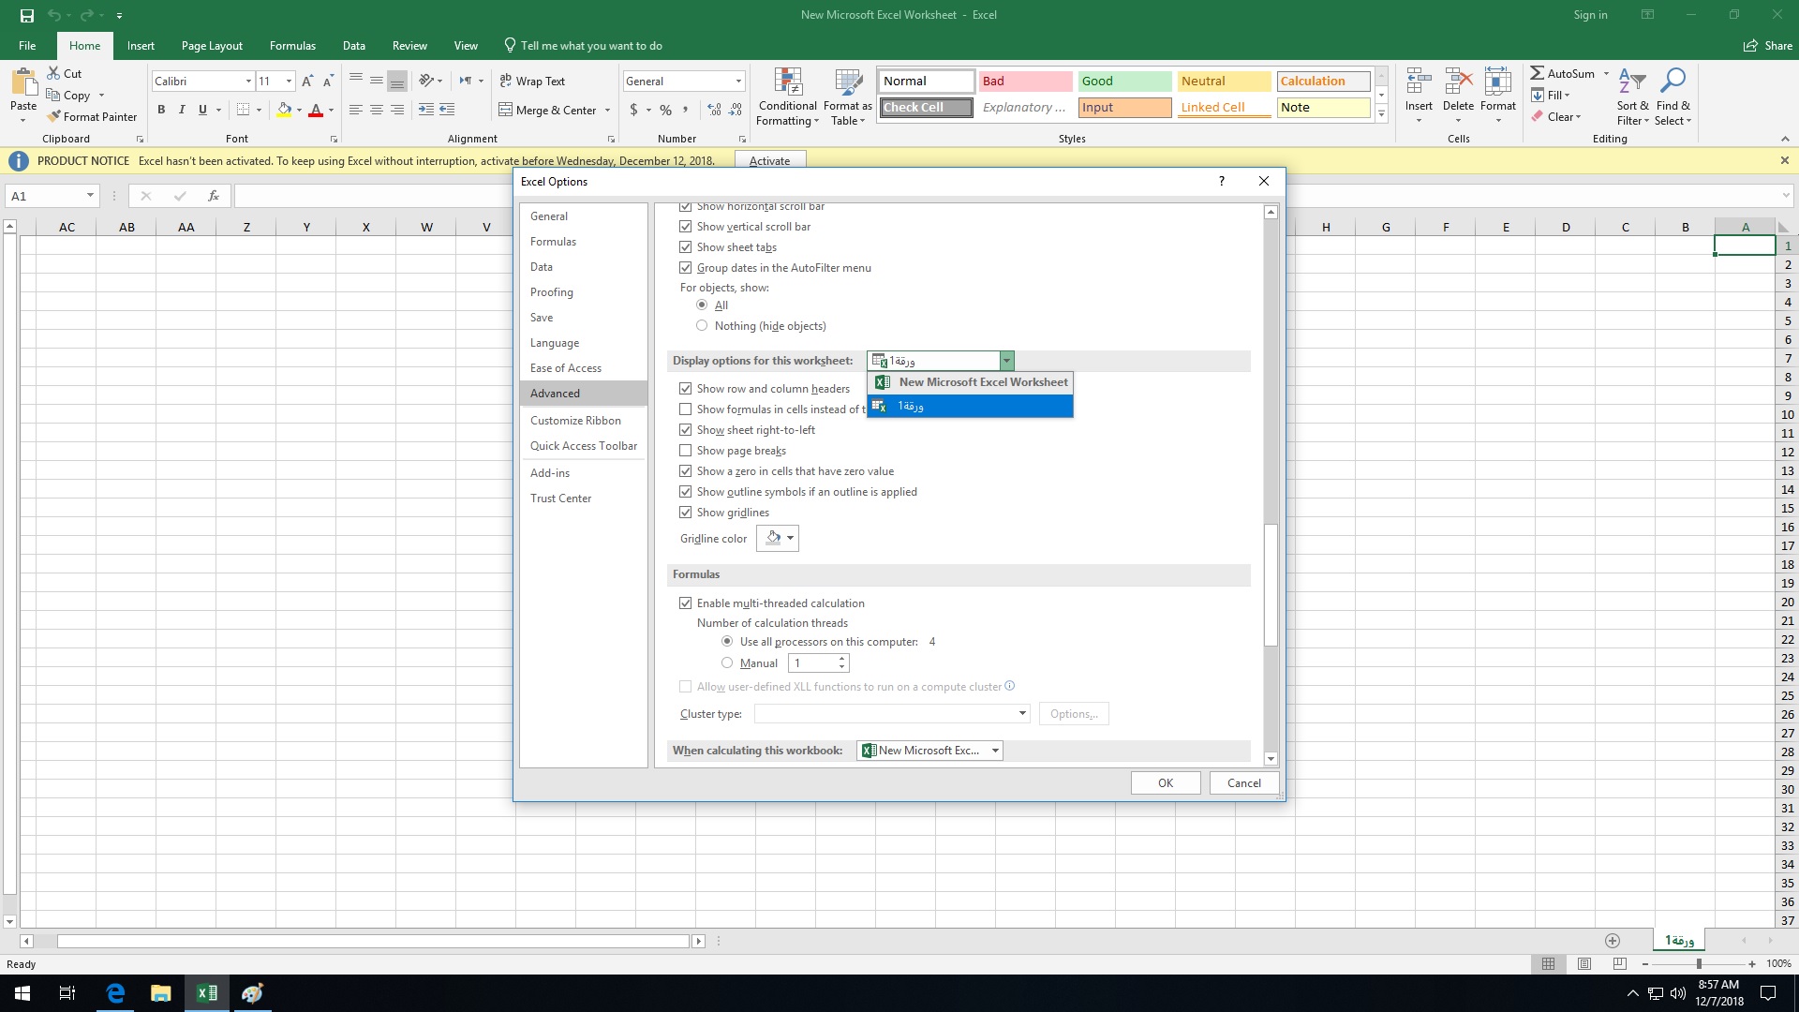Click Cancel in Excel Options dialog
This screenshot has height=1012, width=1799.
[1244, 783]
